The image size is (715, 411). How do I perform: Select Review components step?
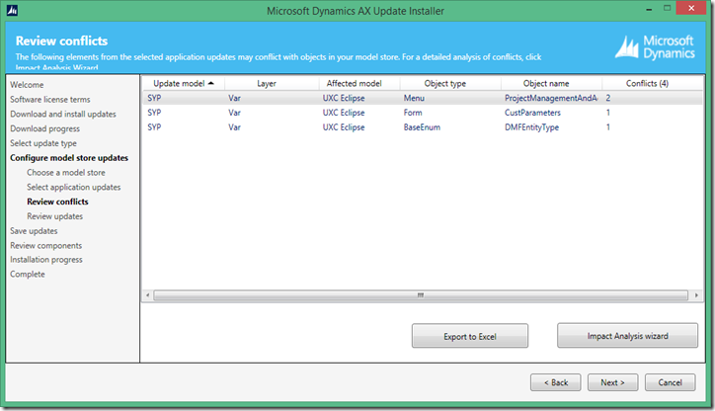point(46,245)
